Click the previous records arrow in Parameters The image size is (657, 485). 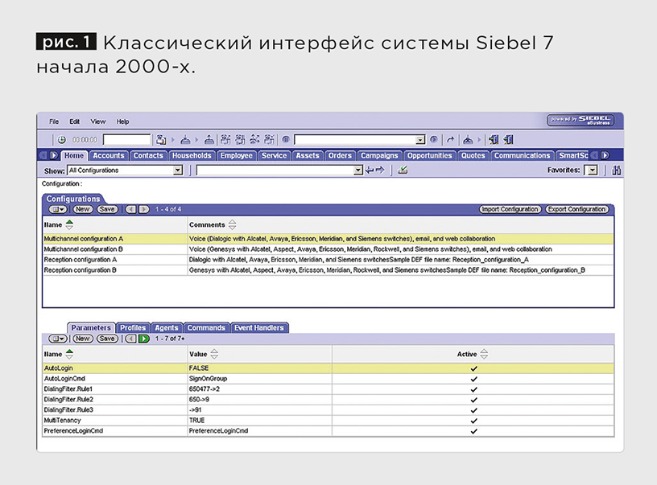click(x=130, y=339)
